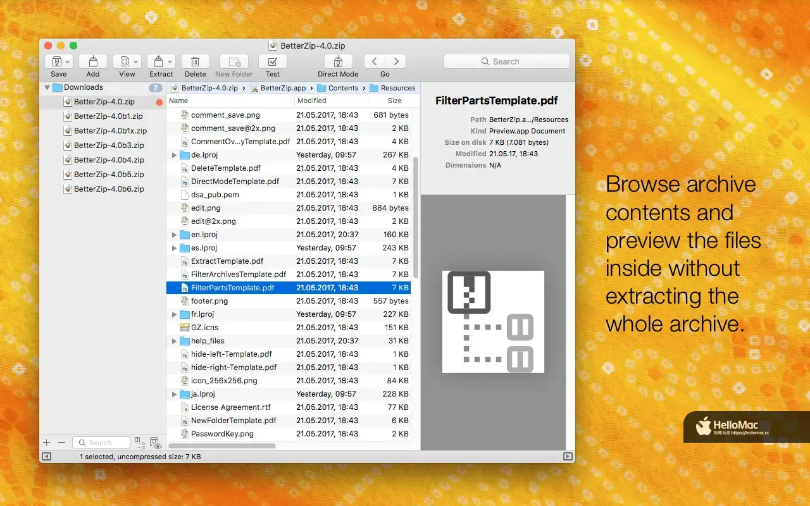Click the FilterPartsTemplate preview thumbnail
The width and height of the screenshot is (810, 506).
tap(493, 321)
